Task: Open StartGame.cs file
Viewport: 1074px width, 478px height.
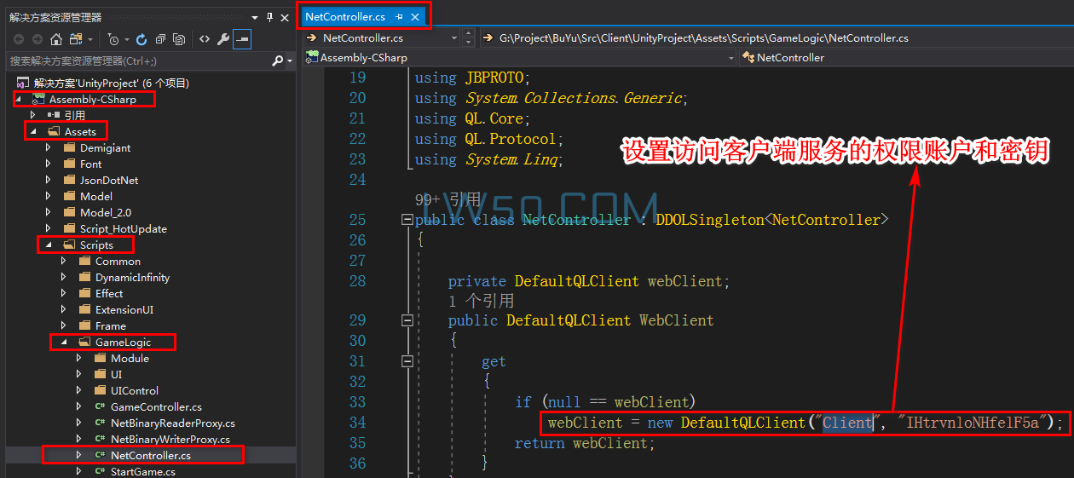Action: click(142, 472)
